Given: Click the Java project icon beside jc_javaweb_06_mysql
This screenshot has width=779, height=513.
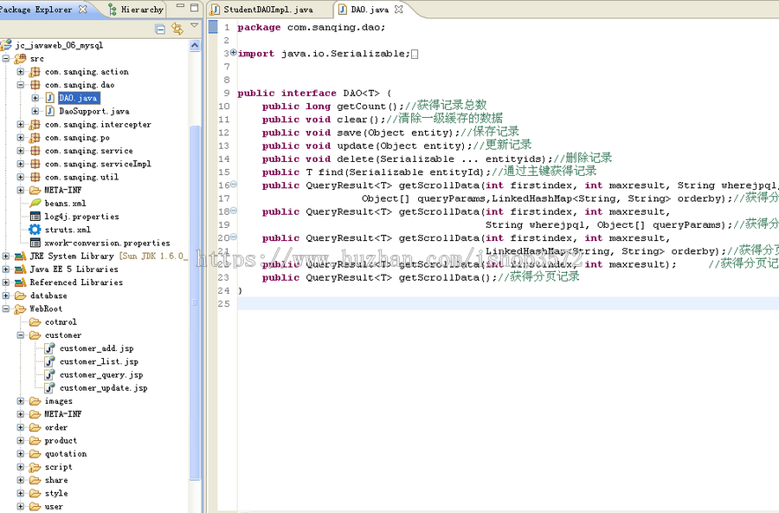Looking at the screenshot, I should tap(9, 44).
